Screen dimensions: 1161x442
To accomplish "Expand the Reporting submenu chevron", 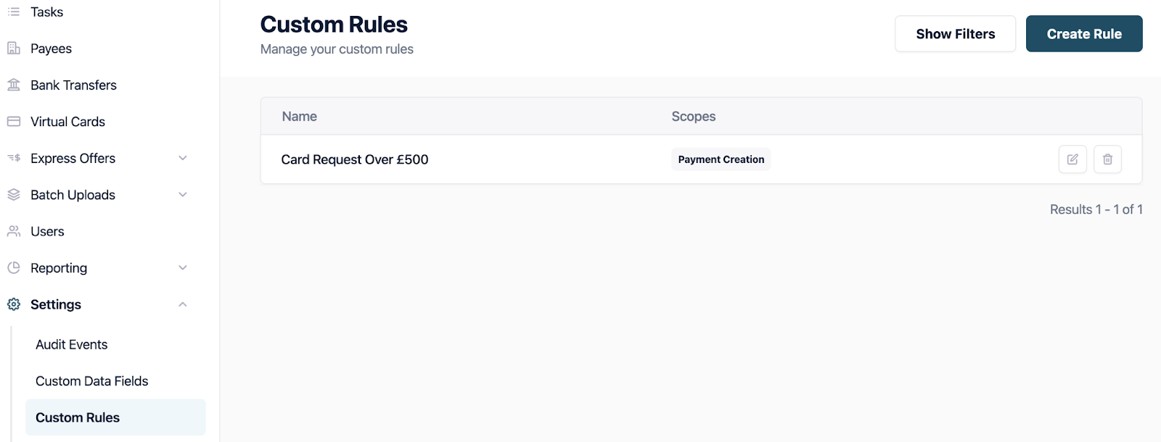I will (x=183, y=268).
